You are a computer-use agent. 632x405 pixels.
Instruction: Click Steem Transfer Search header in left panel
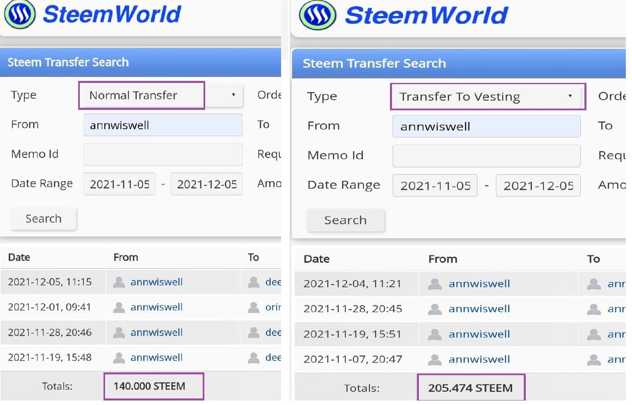pos(68,62)
